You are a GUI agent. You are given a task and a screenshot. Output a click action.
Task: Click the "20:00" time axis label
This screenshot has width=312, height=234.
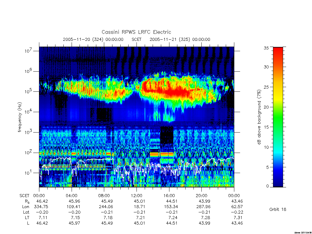click(x=202, y=196)
